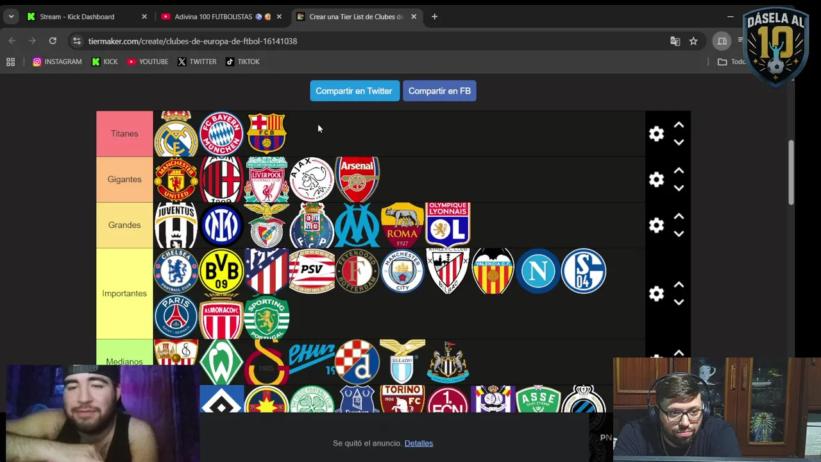Select the Crear una Tier List tab
Viewport: 821px width, 462px height.
[x=356, y=17]
